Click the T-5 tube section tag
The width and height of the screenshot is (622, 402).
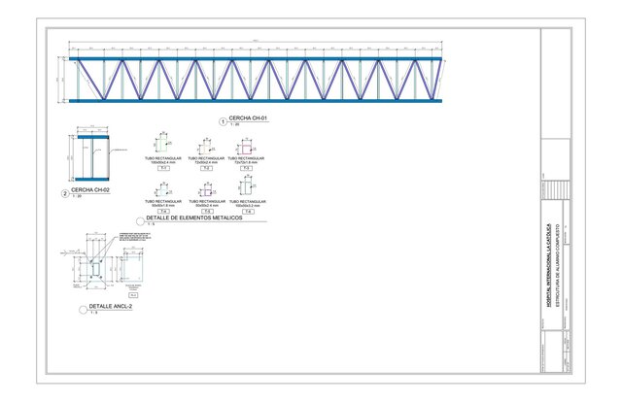tap(207, 212)
